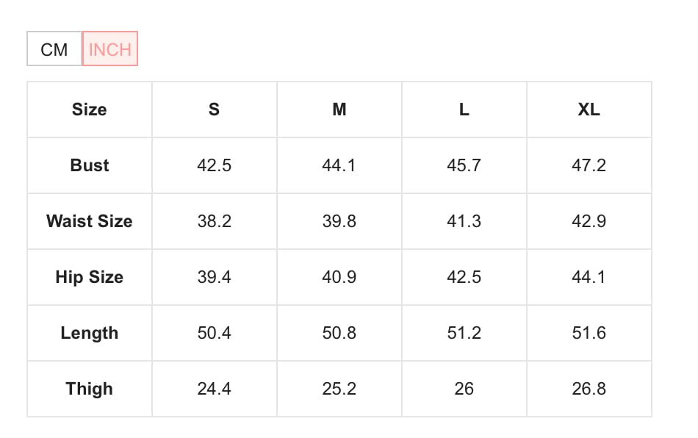Switch units to CM
The image size is (698, 438).
point(54,49)
